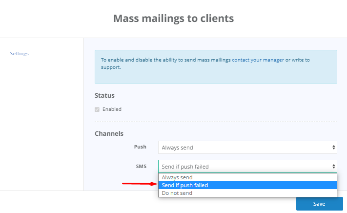Choose the Send if push failed option

pyautogui.click(x=184, y=185)
